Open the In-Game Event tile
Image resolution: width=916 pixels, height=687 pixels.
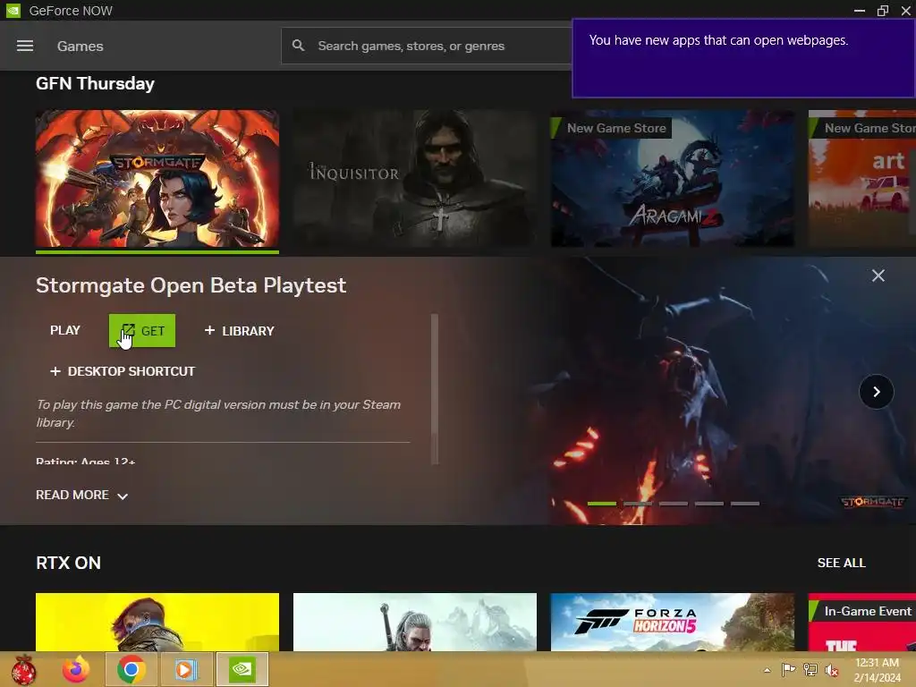tap(861, 623)
